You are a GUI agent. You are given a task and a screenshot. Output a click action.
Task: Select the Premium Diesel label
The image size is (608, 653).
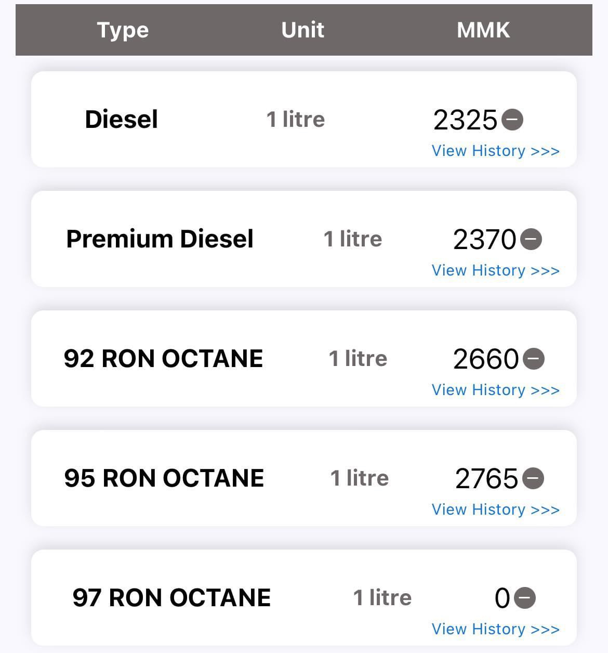click(x=160, y=239)
